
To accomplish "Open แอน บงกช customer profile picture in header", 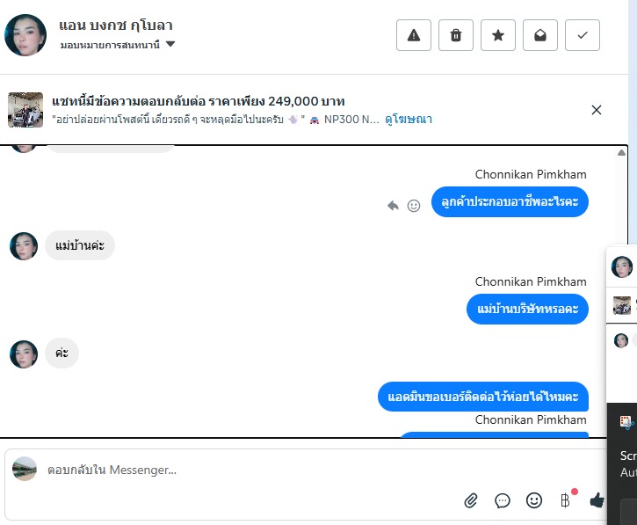I will click(x=25, y=35).
